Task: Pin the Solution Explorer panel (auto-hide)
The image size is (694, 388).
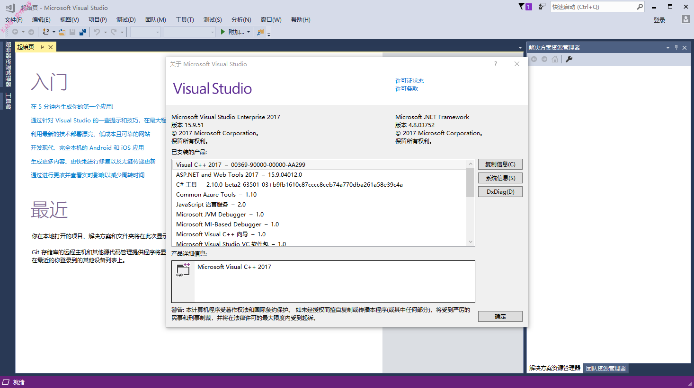Action: 676,47
